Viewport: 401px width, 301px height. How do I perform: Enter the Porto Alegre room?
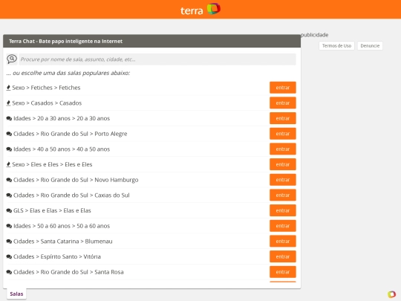pyautogui.click(x=283, y=134)
